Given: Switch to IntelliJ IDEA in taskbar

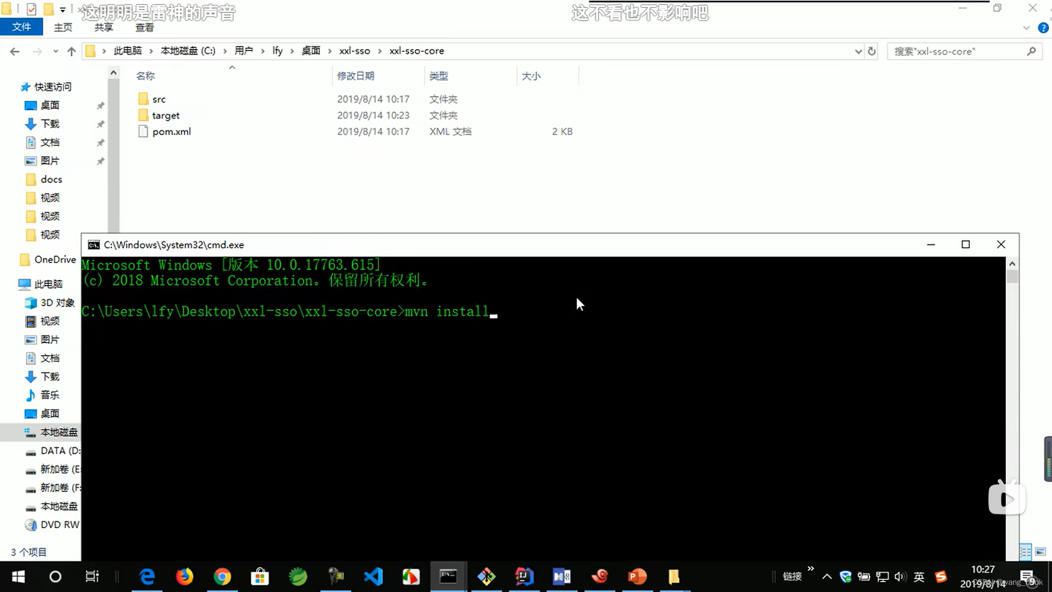Looking at the screenshot, I should click(524, 577).
